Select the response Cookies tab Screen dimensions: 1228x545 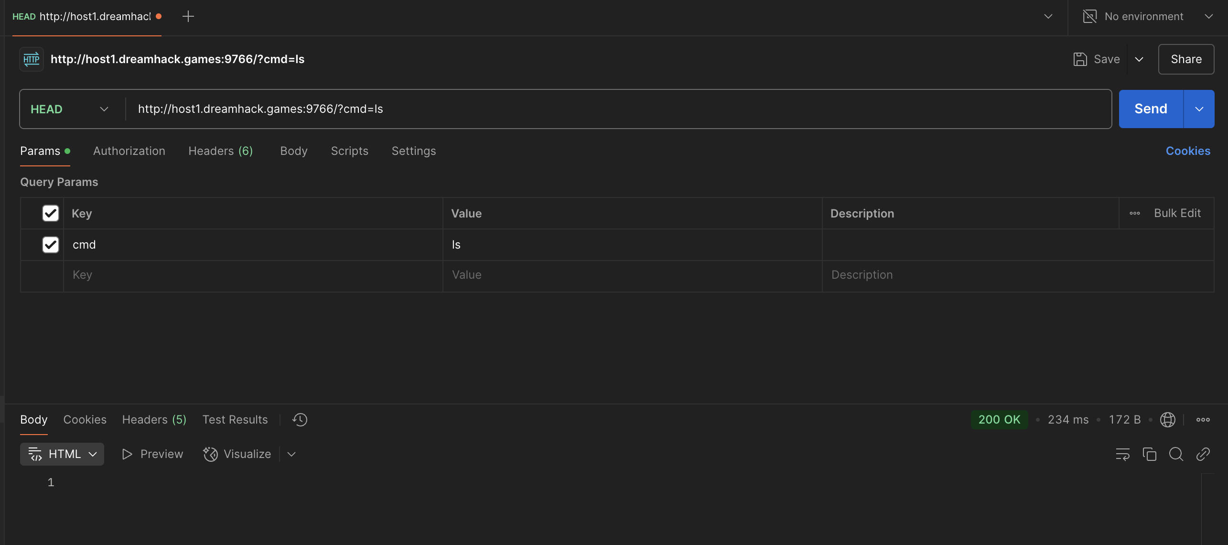[85, 419]
